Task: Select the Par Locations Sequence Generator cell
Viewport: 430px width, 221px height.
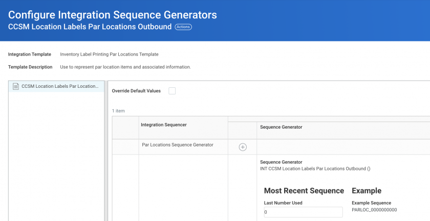Action: pyautogui.click(x=178, y=144)
